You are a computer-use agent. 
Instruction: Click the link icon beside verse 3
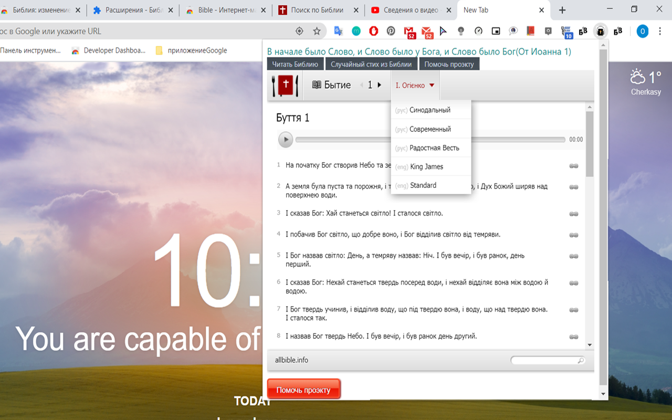pyautogui.click(x=574, y=214)
